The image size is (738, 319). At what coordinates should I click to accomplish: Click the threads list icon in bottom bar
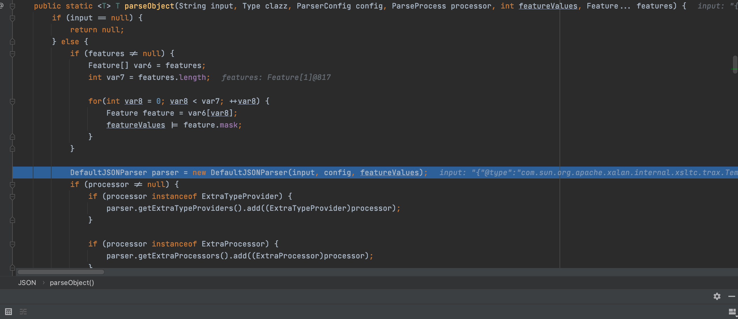23,312
